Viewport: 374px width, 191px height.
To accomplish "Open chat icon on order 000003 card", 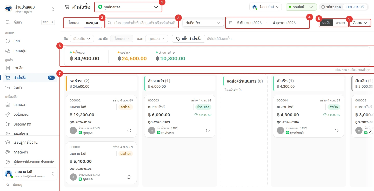I will (208, 130).
